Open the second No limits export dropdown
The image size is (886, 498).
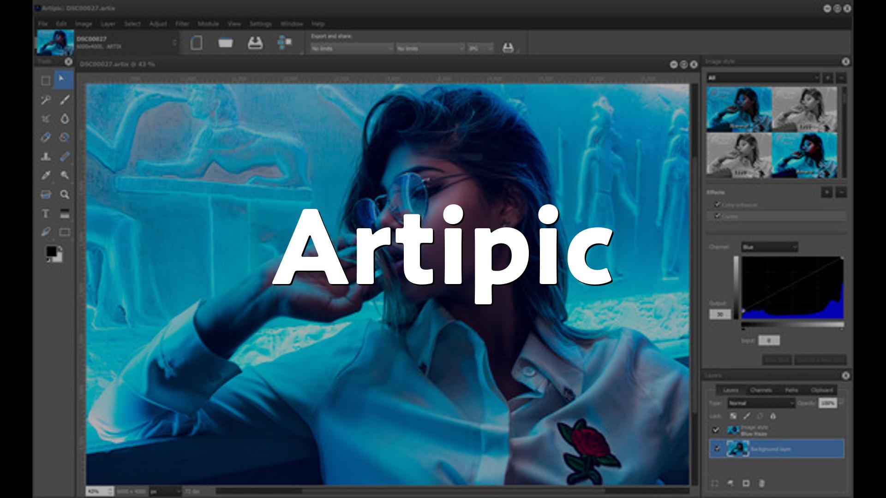click(430, 48)
